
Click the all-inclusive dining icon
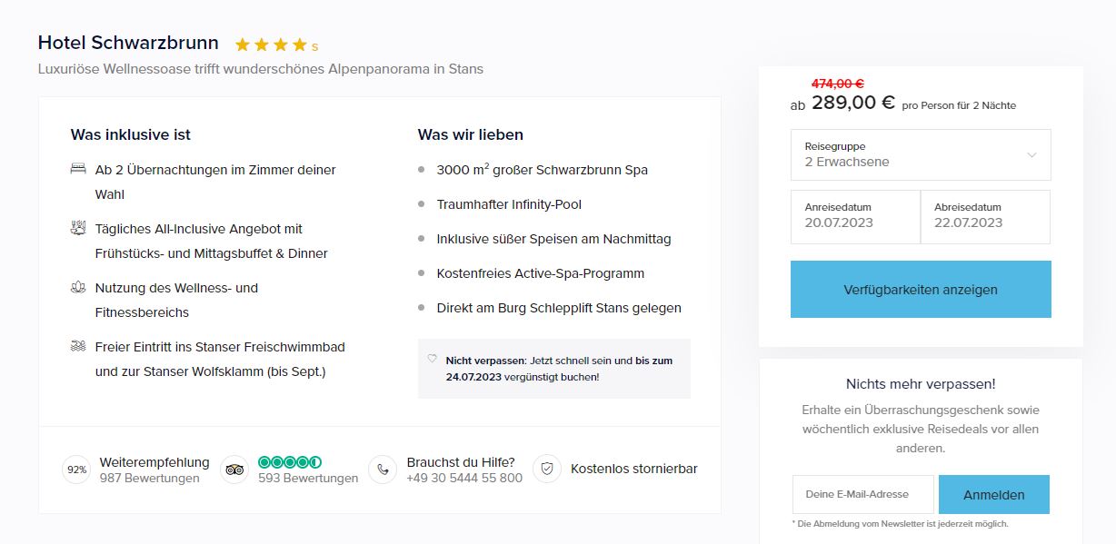tap(77, 229)
